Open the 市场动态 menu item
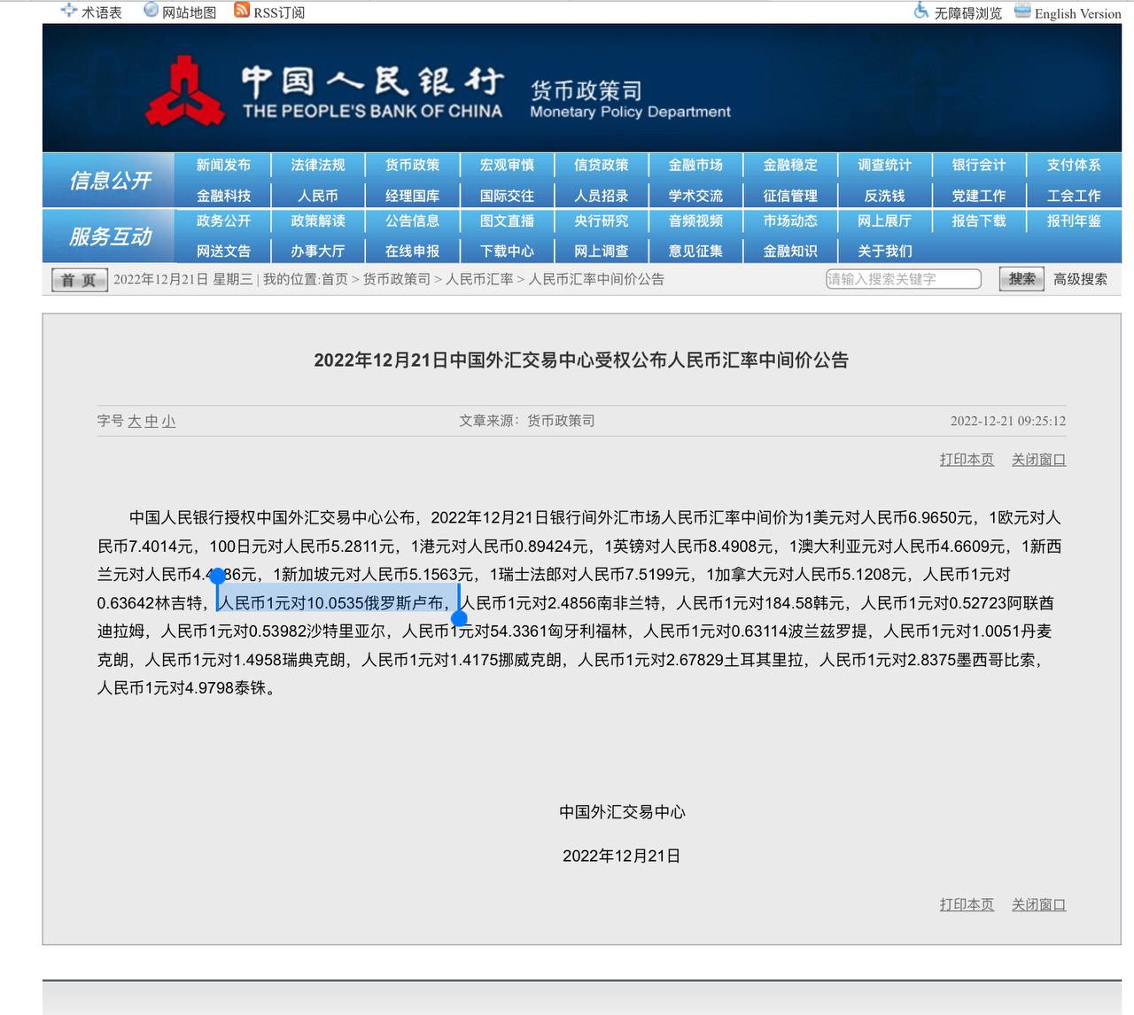The height and width of the screenshot is (1015, 1134). (x=790, y=221)
